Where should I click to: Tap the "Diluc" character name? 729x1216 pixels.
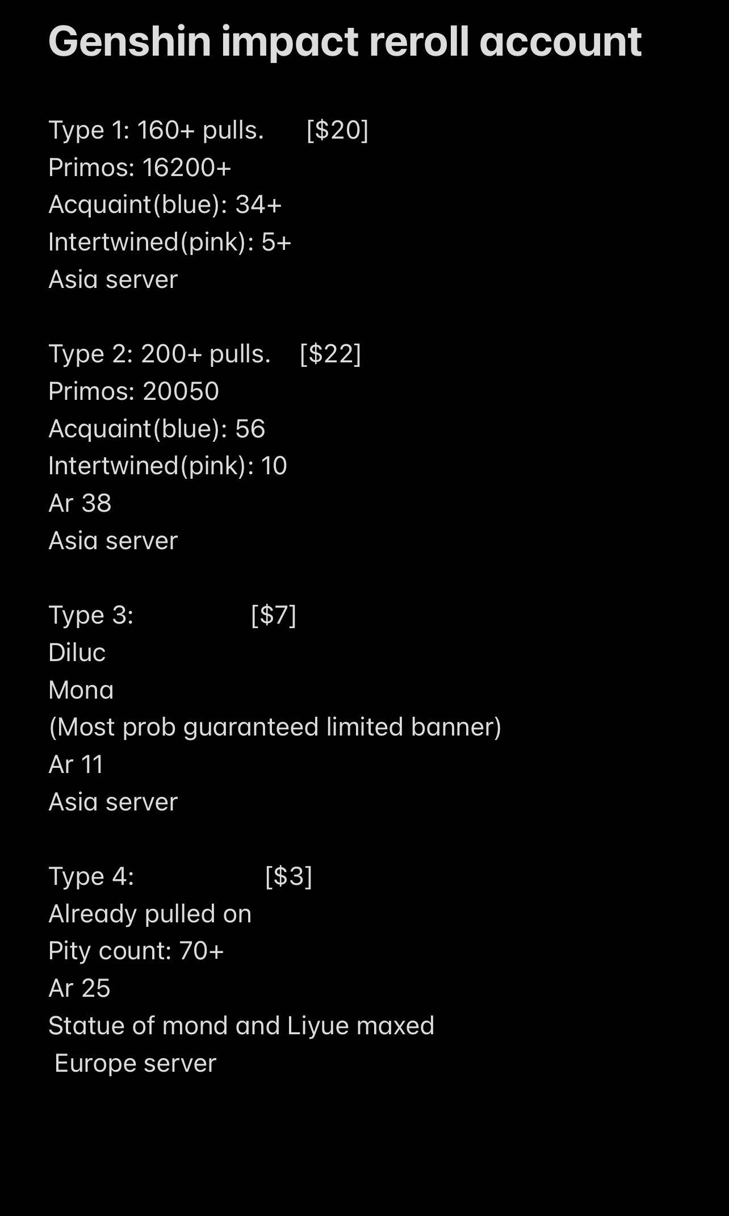point(77,653)
